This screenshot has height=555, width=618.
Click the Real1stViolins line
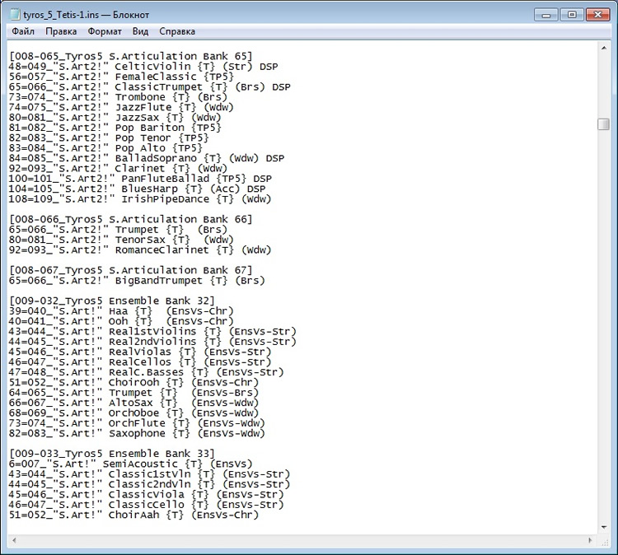(152, 332)
